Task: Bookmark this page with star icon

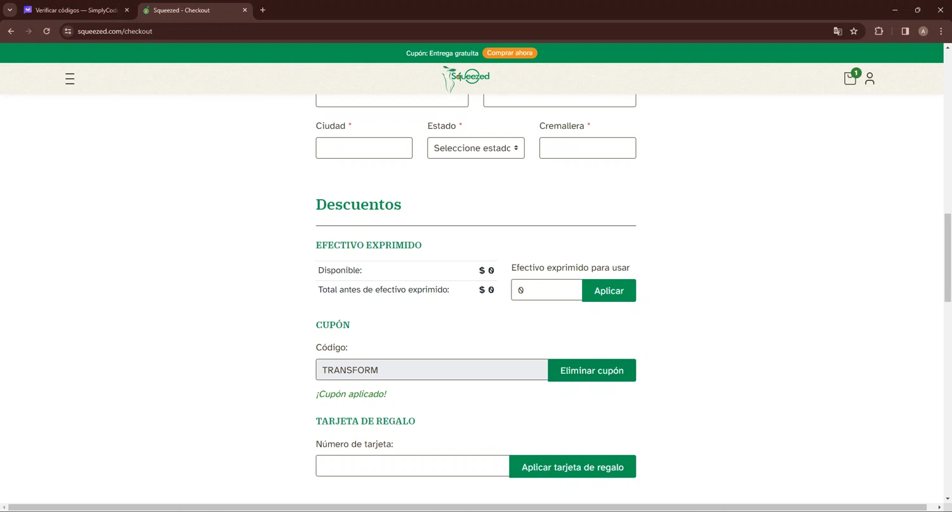Action: (x=854, y=31)
